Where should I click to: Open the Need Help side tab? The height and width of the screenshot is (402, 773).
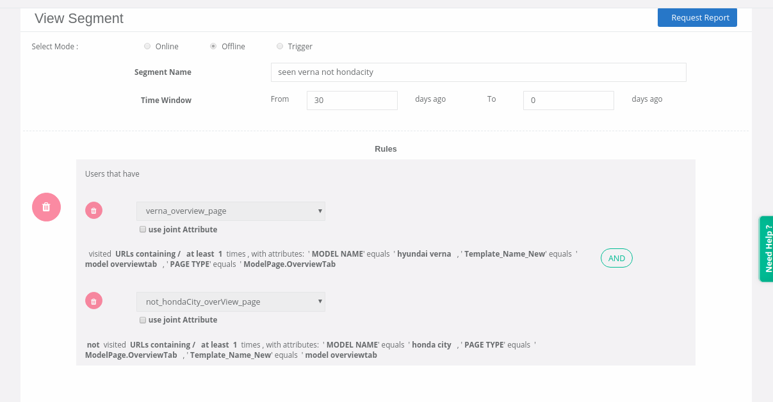click(x=766, y=248)
